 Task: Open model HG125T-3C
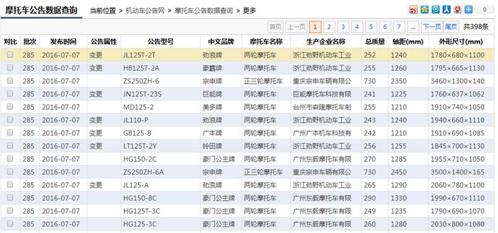tap(142, 211)
